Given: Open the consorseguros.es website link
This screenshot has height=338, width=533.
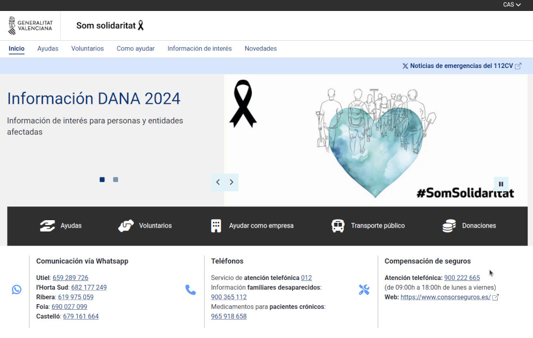Looking at the screenshot, I should 445,297.
